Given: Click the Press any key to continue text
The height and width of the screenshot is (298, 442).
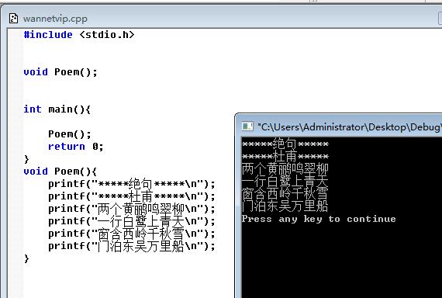Looking at the screenshot, I should [319, 219].
